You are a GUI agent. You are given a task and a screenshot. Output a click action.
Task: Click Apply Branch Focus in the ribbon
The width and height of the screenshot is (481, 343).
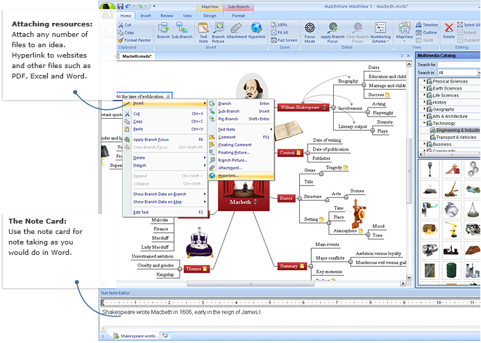pos(332,33)
